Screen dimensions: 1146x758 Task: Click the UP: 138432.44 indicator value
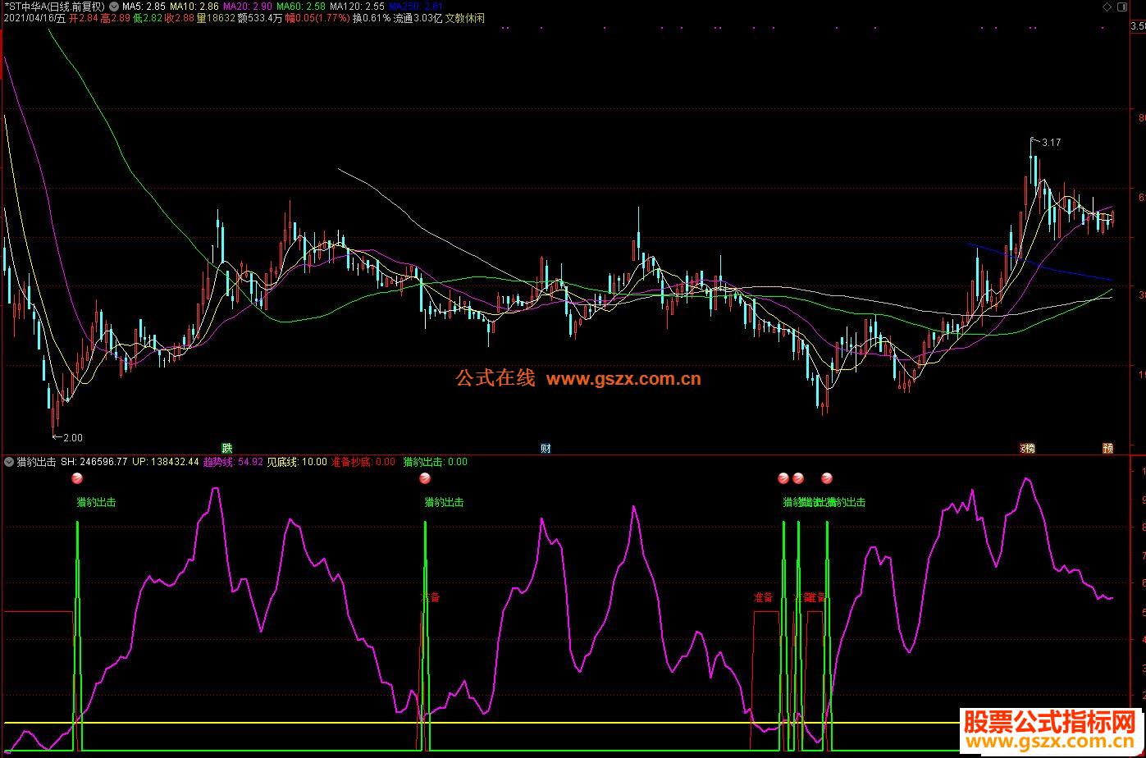[166, 462]
